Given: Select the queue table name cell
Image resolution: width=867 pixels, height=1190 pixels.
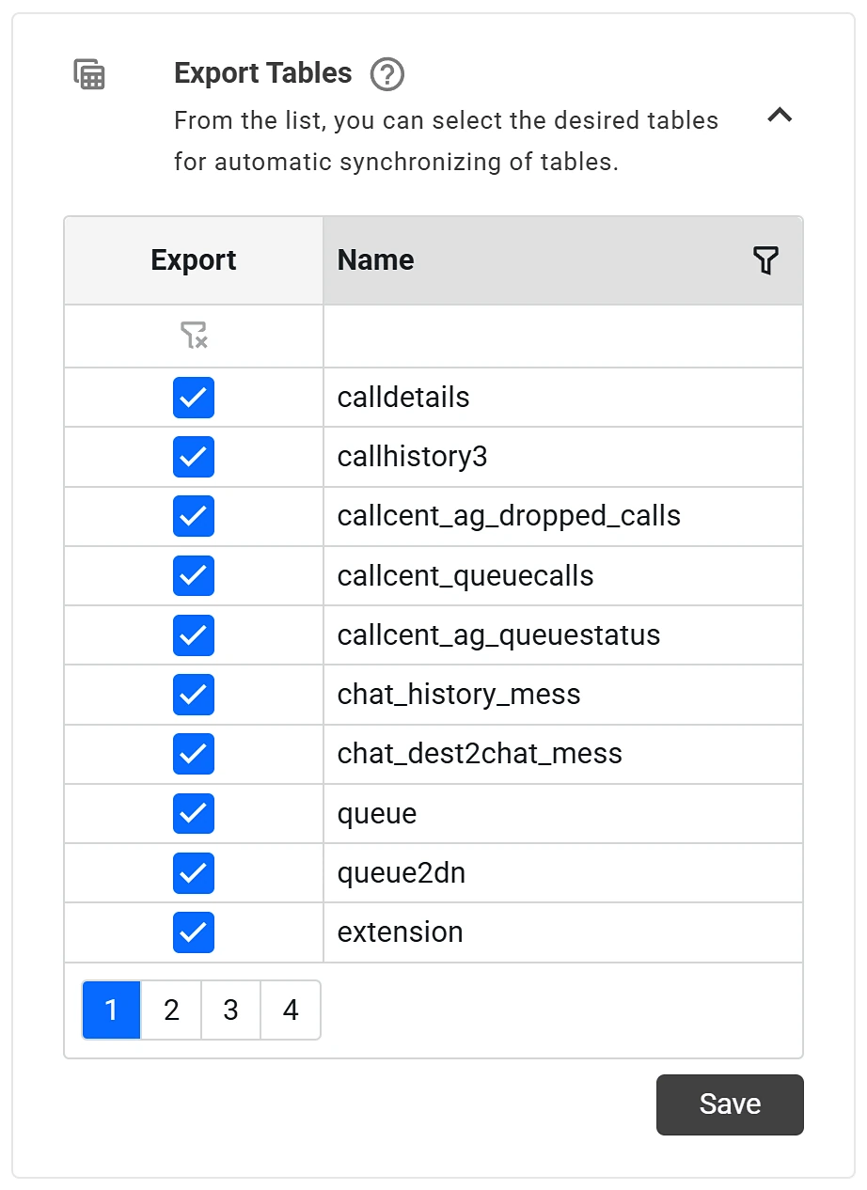Looking at the screenshot, I should point(563,814).
